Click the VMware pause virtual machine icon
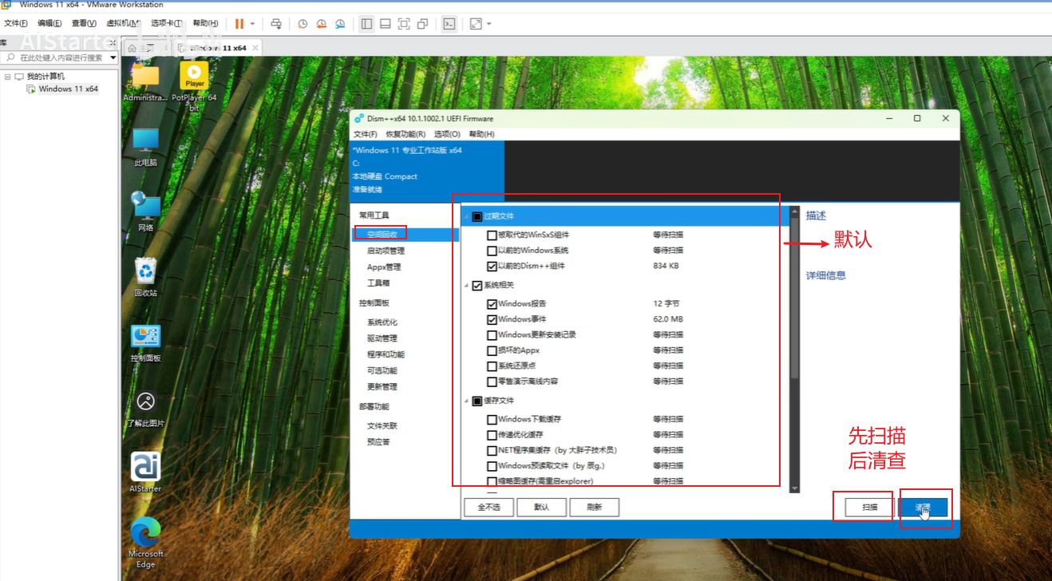The image size is (1052, 581). (239, 24)
